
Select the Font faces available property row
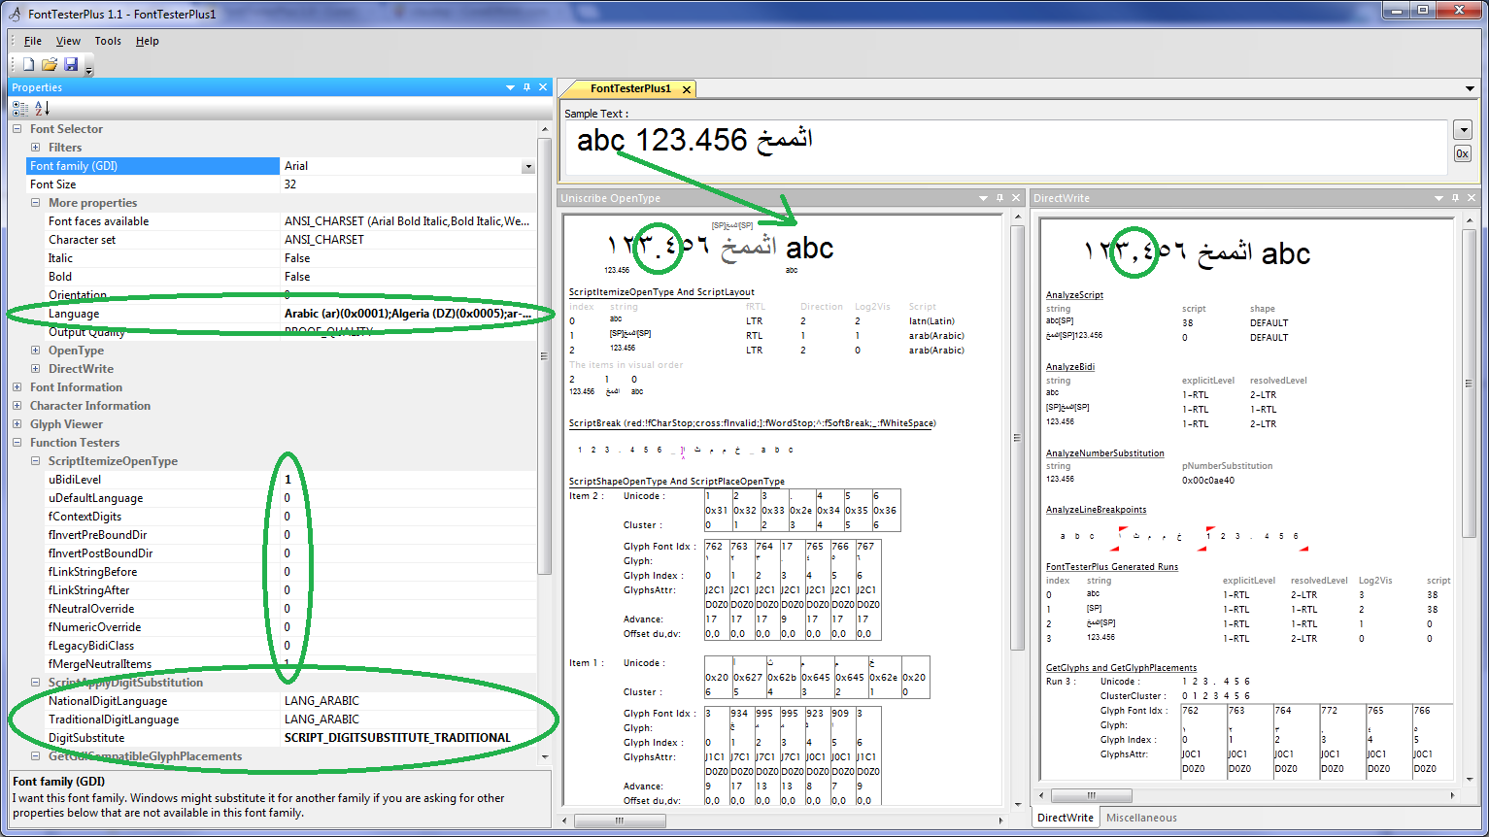click(282, 221)
